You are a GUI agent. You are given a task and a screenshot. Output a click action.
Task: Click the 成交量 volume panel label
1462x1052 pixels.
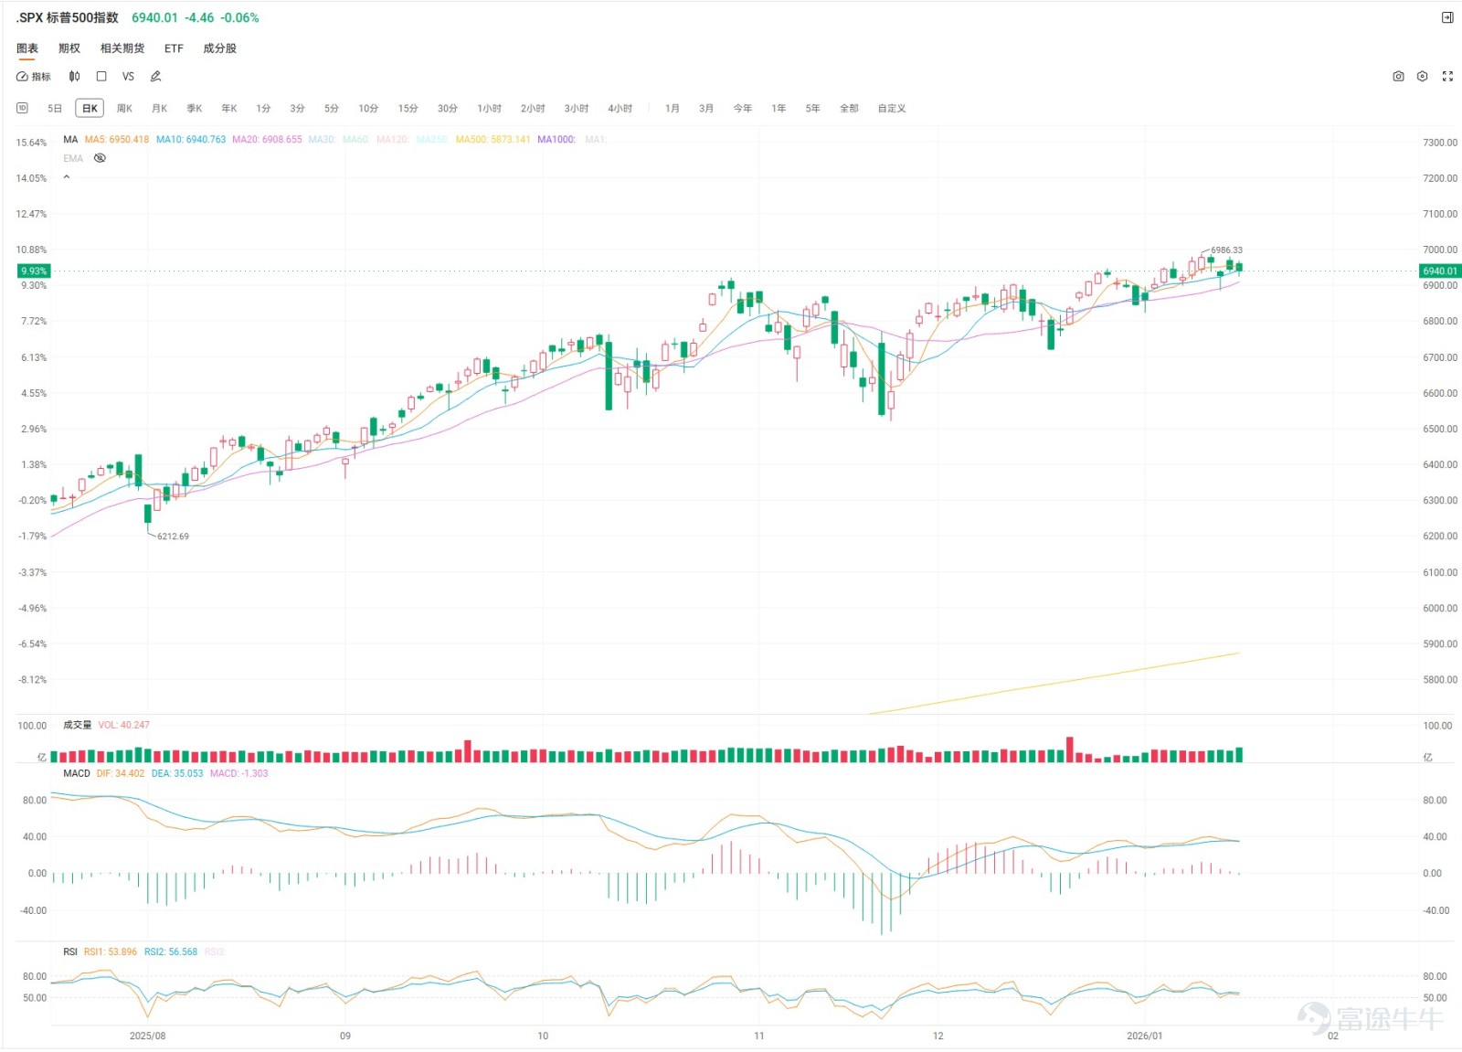tap(77, 725)
